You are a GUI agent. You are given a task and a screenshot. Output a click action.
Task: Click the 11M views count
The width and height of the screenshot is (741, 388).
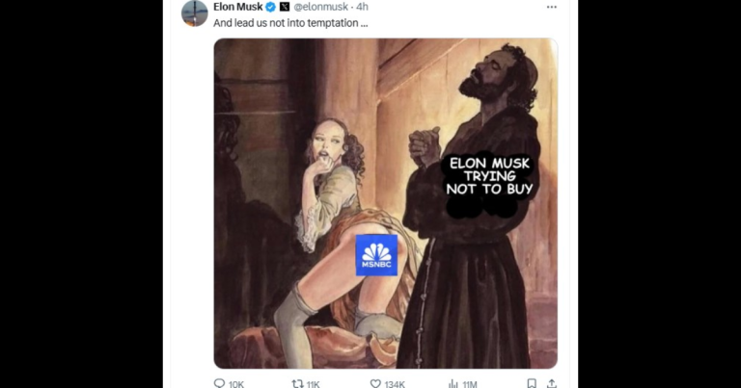(x=470, y=384)
